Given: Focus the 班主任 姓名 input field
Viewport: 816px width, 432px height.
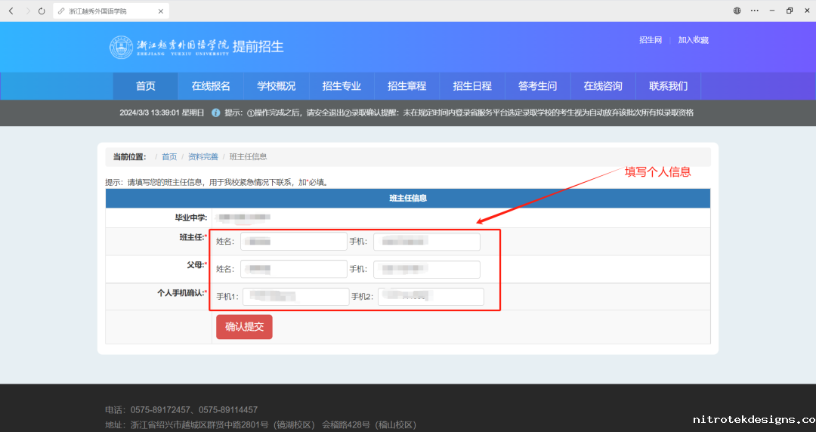Looking at the screenshot, I should point(293,242).
